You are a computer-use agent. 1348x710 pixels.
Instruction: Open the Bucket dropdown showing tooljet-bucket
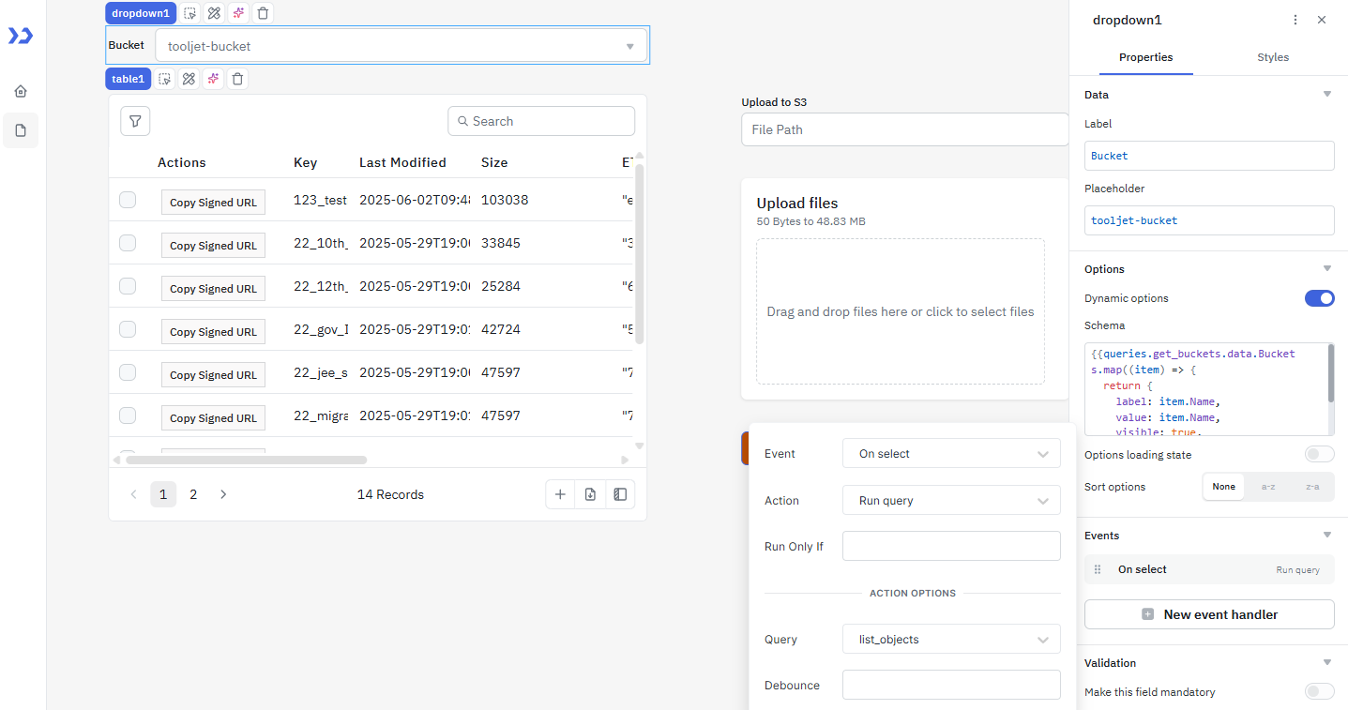click(x=401, y=46)
